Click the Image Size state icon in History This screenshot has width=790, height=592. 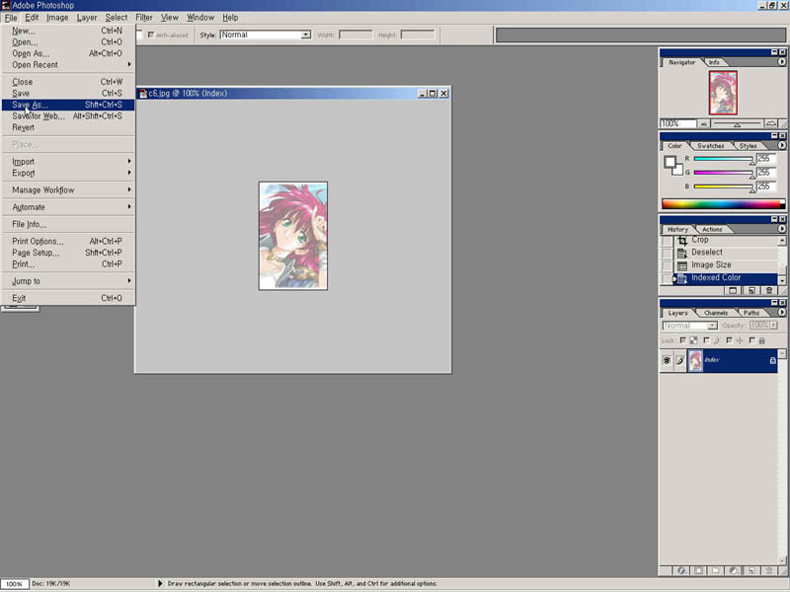(682, 265)
